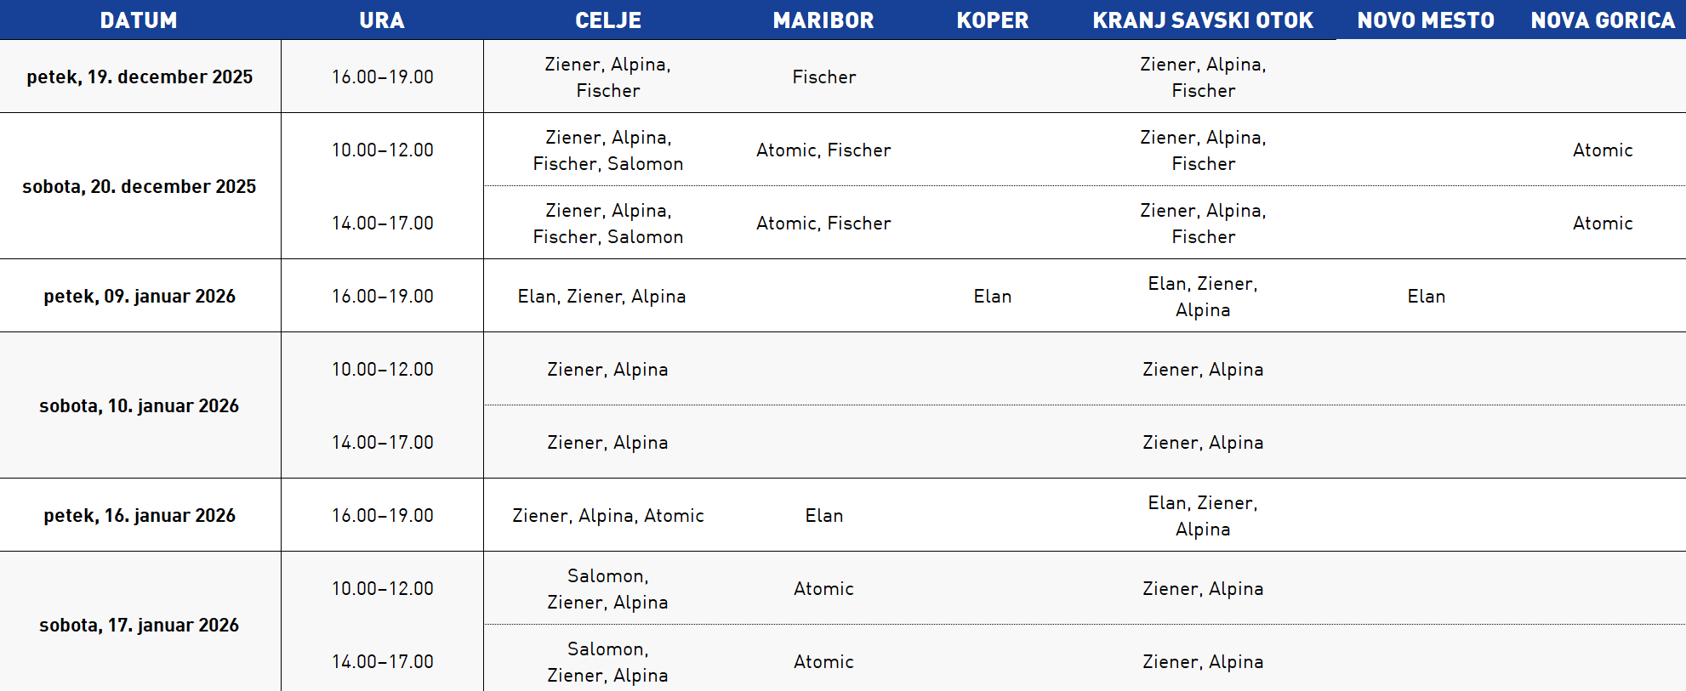Select the CELJE column header
This screenshot has width=1686, height=691.
[608, 20]
